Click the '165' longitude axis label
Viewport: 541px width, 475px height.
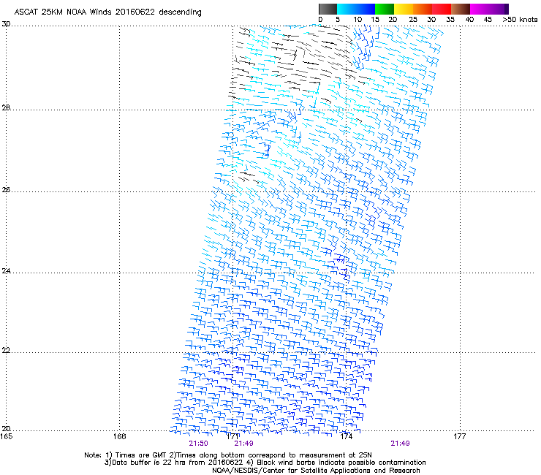point(7,437)
